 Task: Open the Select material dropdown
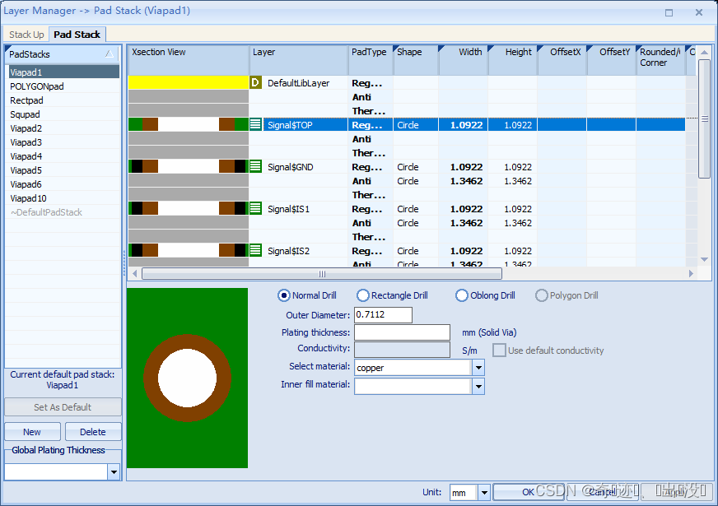coord(478,368)
